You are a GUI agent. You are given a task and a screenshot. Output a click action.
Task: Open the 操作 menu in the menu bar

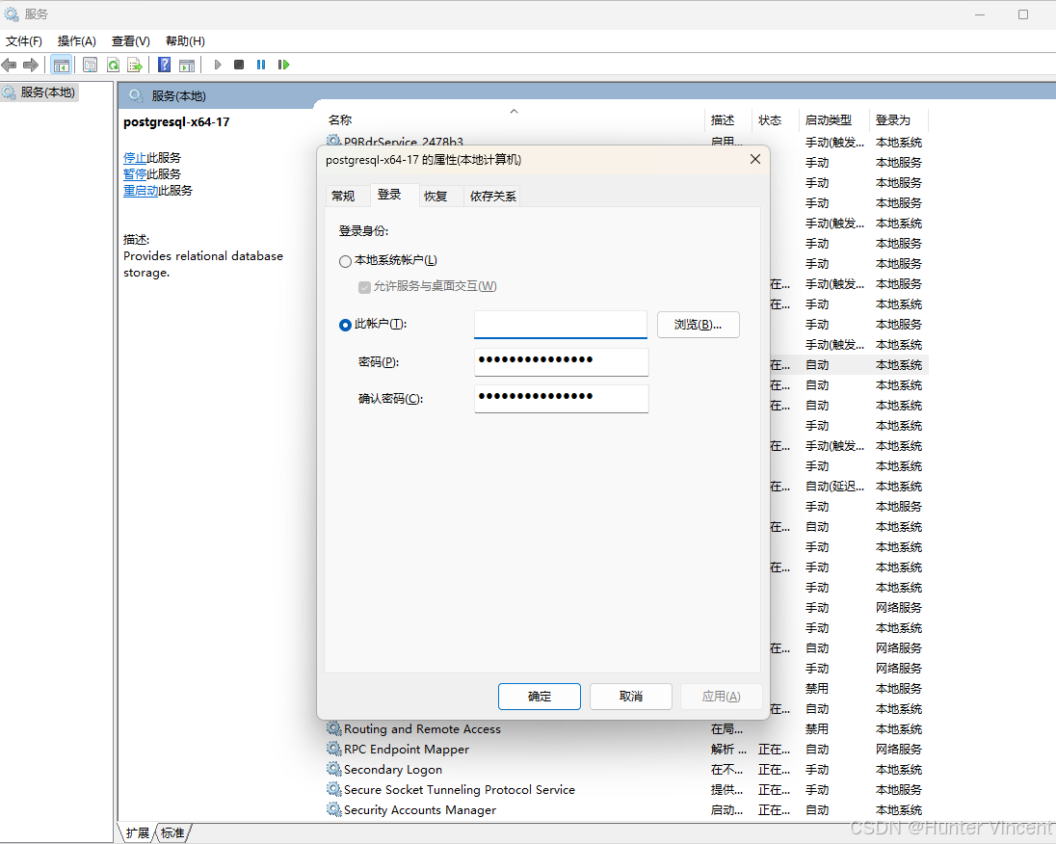(x=76, y=40)
